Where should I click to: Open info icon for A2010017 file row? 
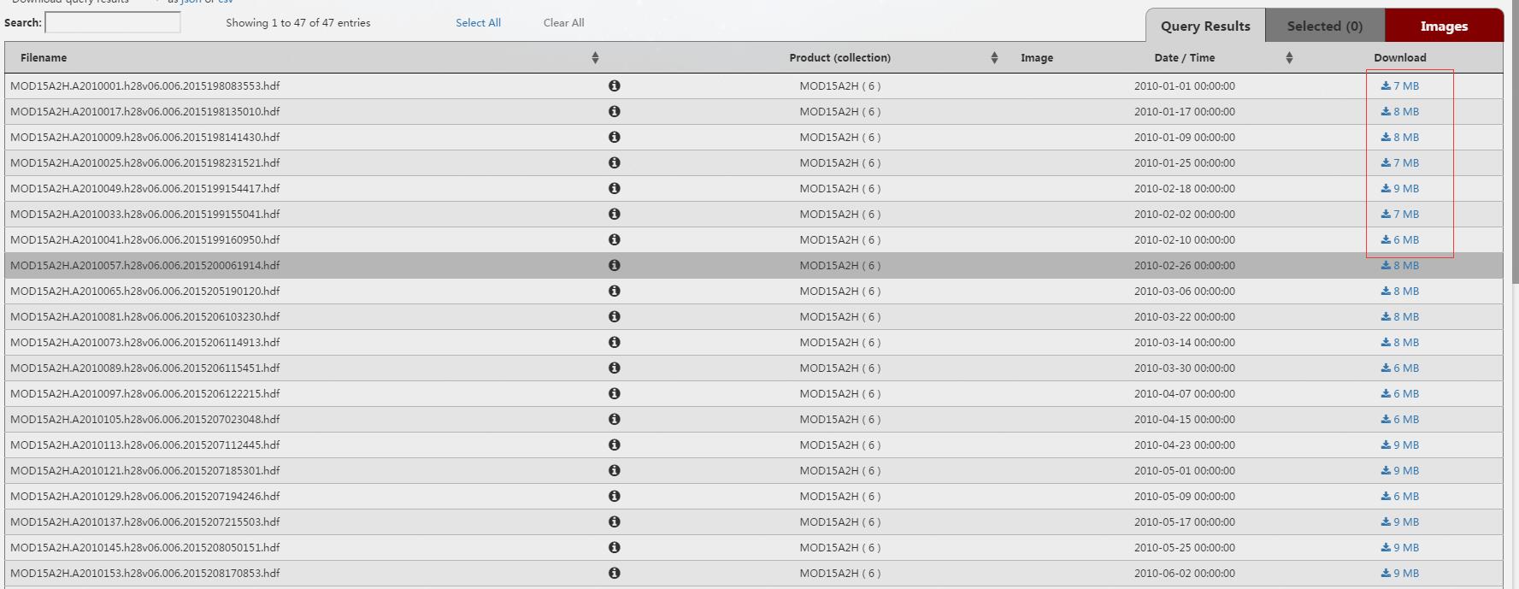(x=614, y=111)
